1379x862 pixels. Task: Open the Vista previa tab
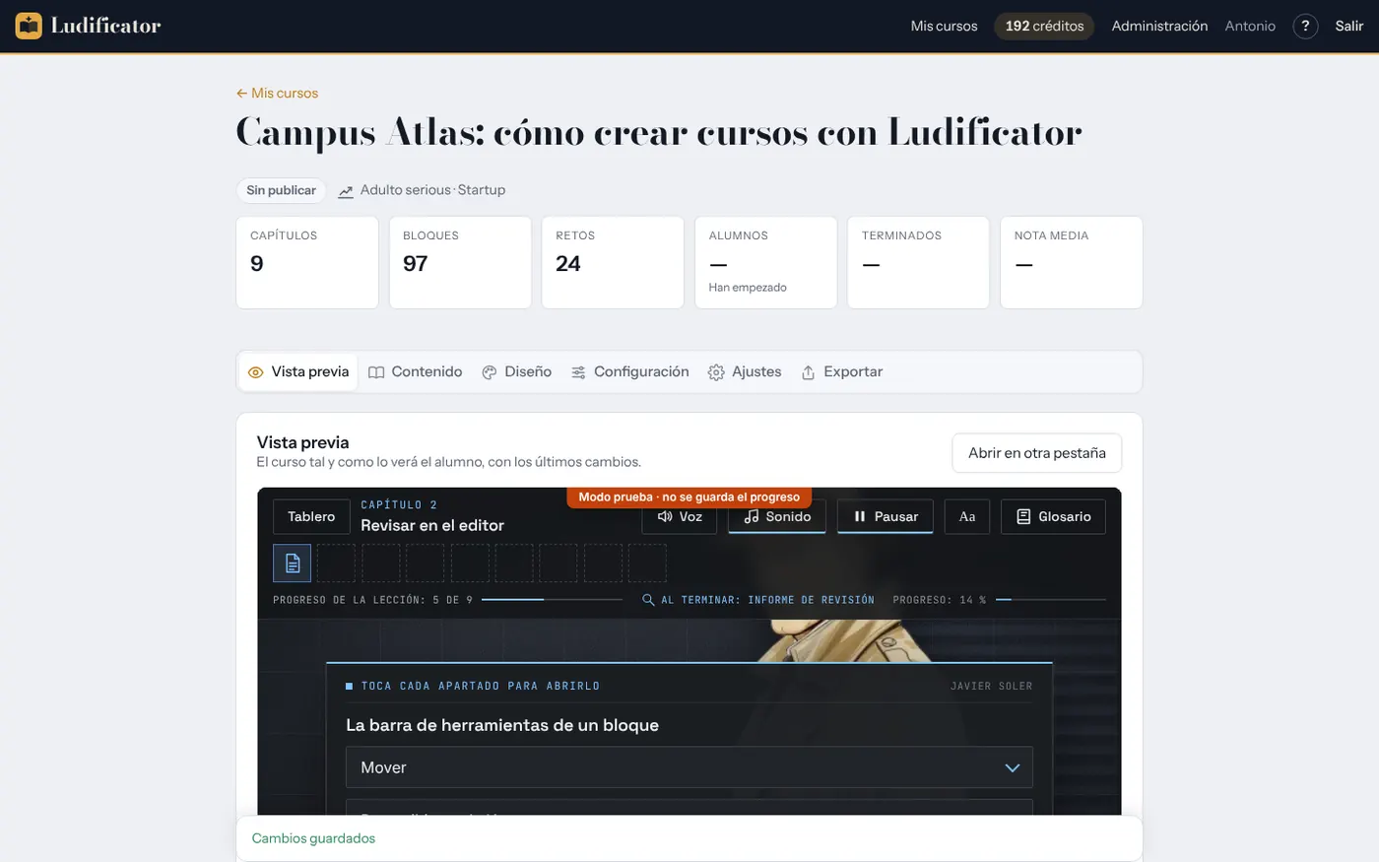(298, 372)
